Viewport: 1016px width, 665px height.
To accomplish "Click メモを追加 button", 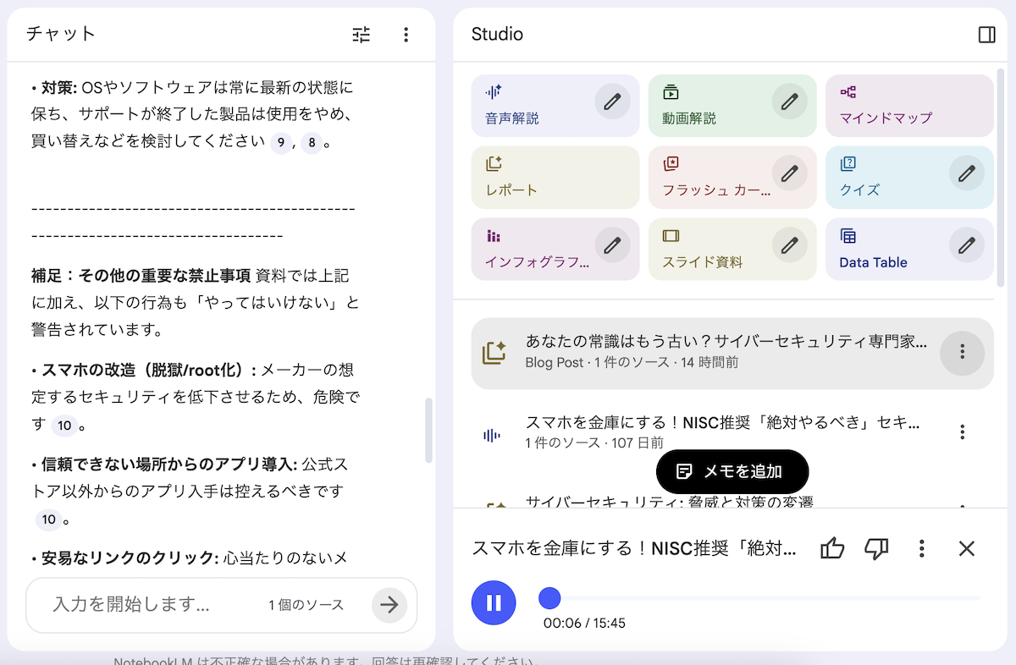I will pos(732,471).
